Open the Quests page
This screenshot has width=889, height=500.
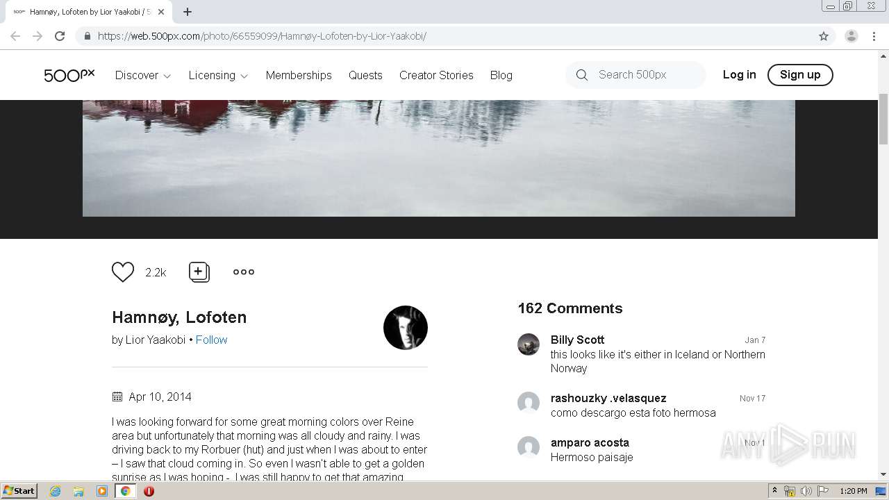pos(365,75)
